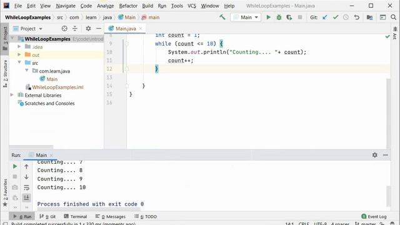This screenshot has width=400, height=225.
Task: Fold the while loop at line 9
Action: [x=127, y=44]
